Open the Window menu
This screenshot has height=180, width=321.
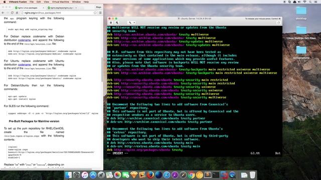click(x=76, y=2)
